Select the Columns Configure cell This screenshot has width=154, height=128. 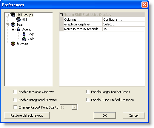124,19
